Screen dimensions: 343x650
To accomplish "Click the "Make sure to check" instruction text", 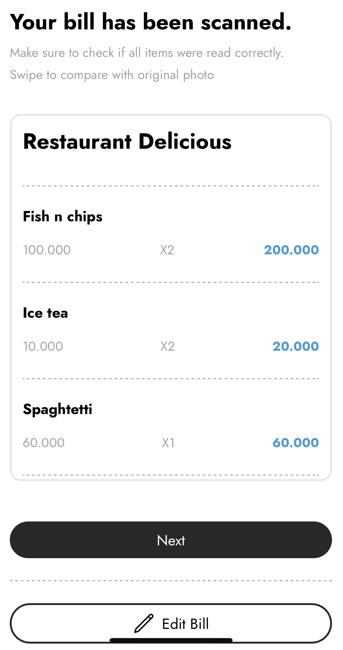I will [147, 53].
